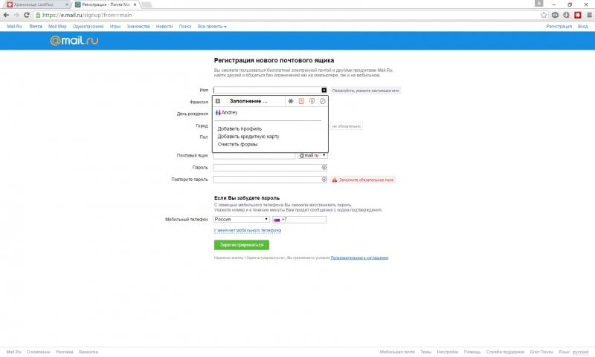The image size is (595, 357).
Task: Open Игры in the top navigation
Action: [115, 27]
